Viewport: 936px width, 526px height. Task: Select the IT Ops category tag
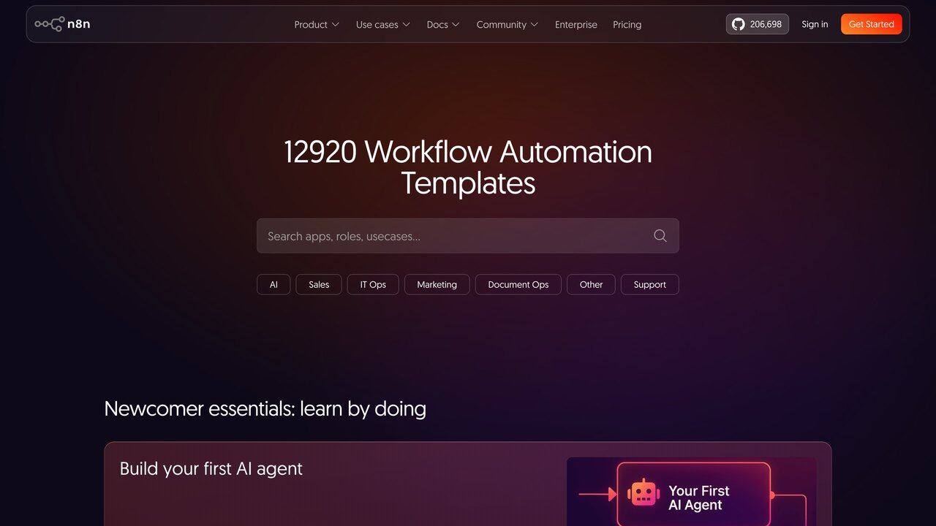373,284
